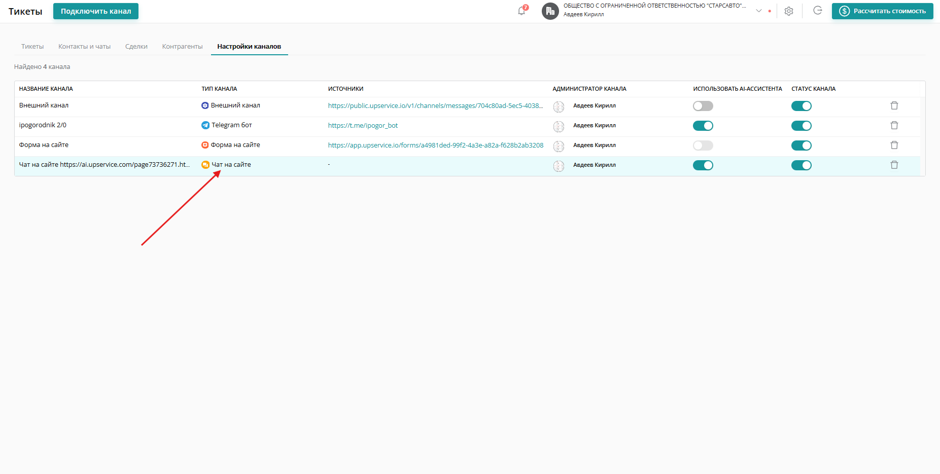Click Авдеев Кирилл in ipogorodnik 2/0 row

pos(595,125)
